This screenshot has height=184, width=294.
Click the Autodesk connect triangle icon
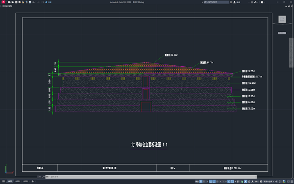pos(256,2)
